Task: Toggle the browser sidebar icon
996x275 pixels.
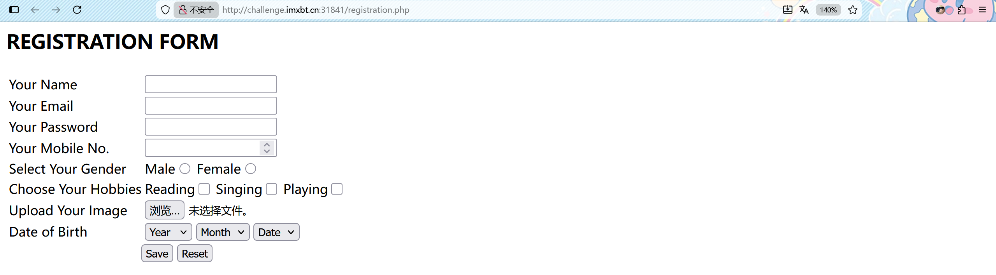Action: click(14, 10)
